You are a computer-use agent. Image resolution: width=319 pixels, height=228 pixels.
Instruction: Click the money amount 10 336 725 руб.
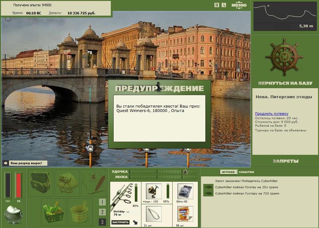point(81,13)
